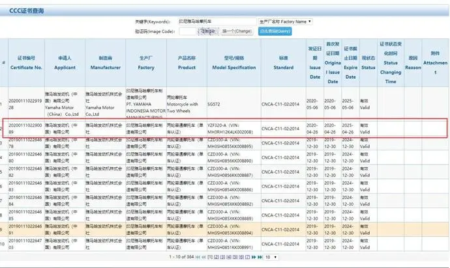Click the CCC certificate query page title
The height and width of the screenshot is (268, 450).
click(x=26, y=11)
